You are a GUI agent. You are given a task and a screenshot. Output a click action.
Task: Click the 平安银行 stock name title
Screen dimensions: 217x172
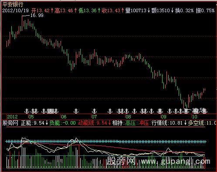click(x=13, y=4)
